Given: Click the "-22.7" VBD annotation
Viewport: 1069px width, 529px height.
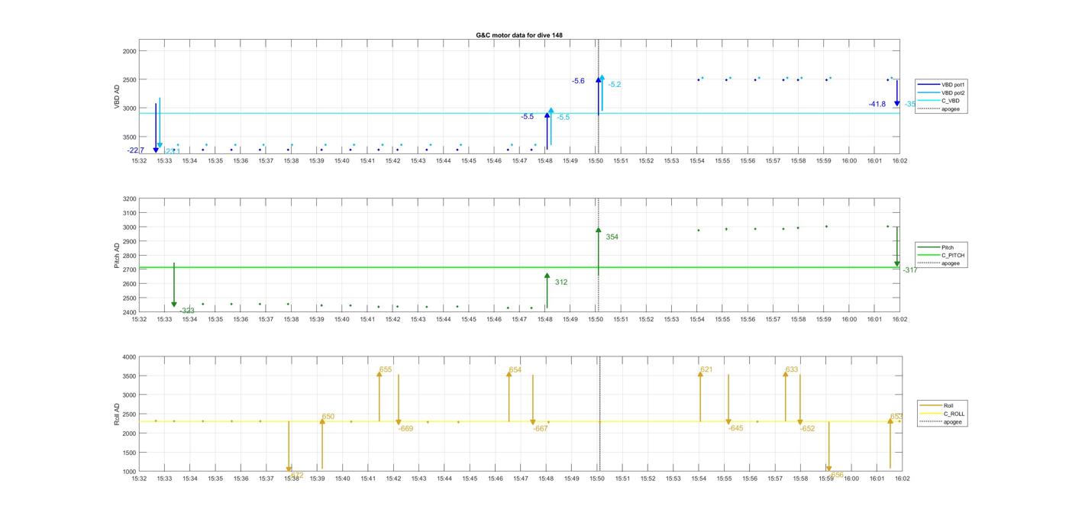Looking at the screenshot, I should [136, 150].
